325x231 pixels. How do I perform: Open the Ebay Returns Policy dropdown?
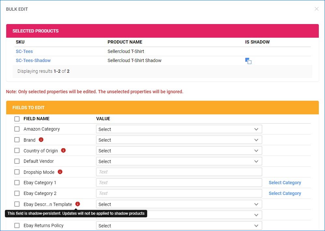[x=178, y=225]
